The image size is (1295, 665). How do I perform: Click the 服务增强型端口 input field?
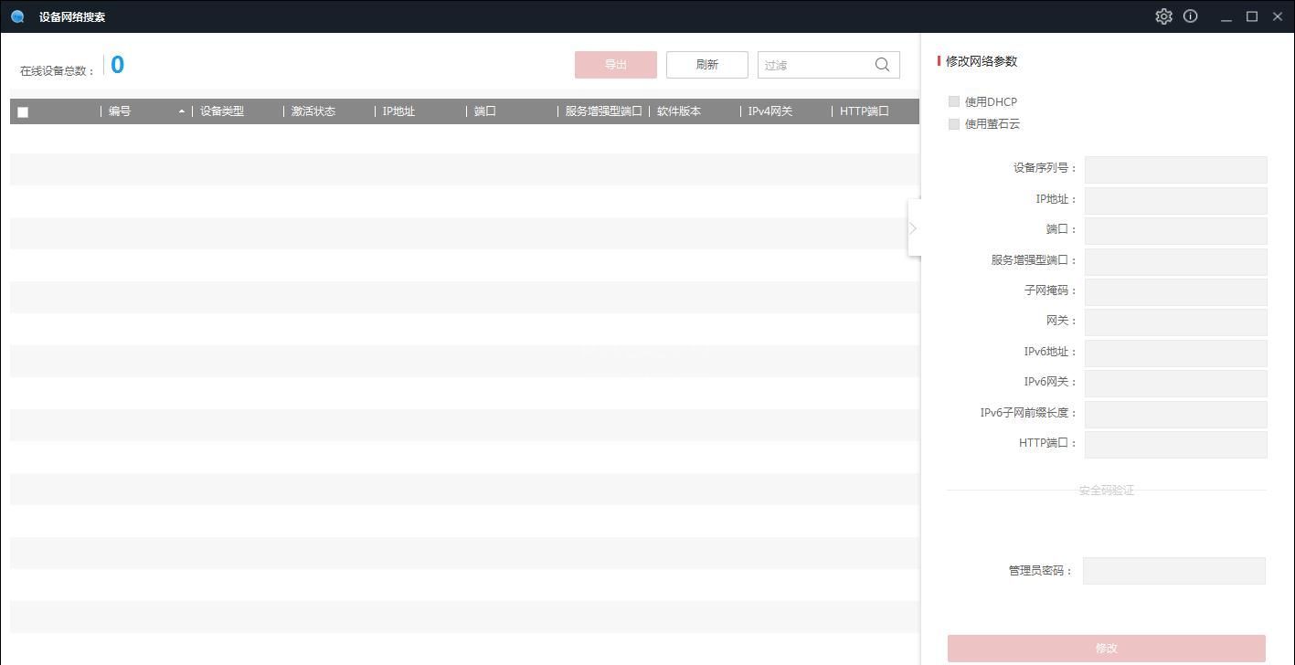point(1175,262)
